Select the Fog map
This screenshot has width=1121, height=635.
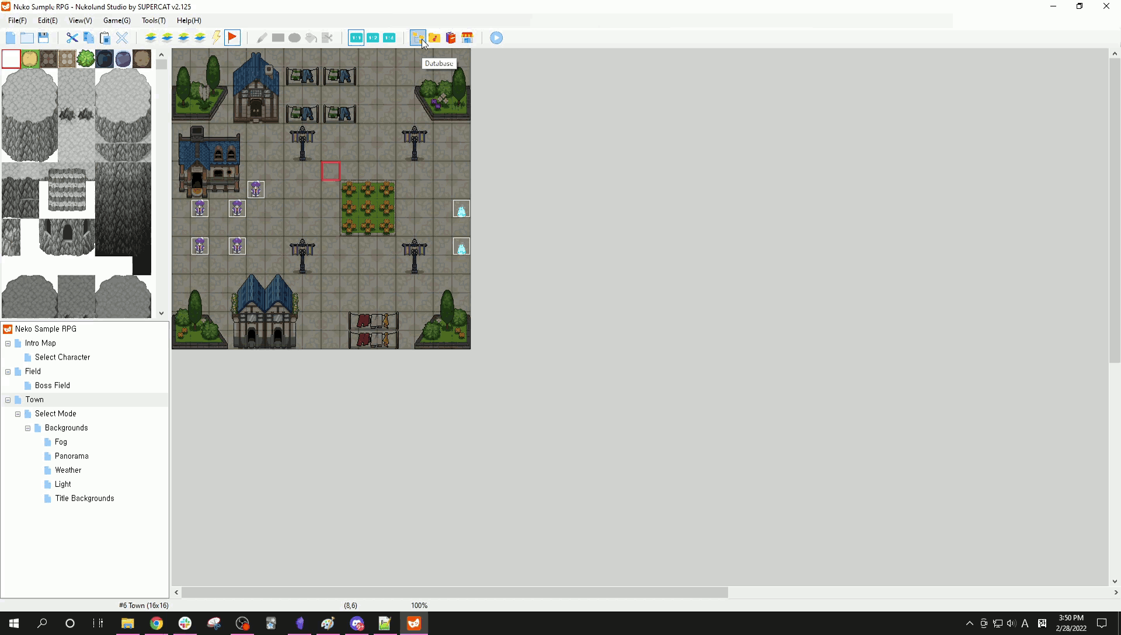click(61, 442)
